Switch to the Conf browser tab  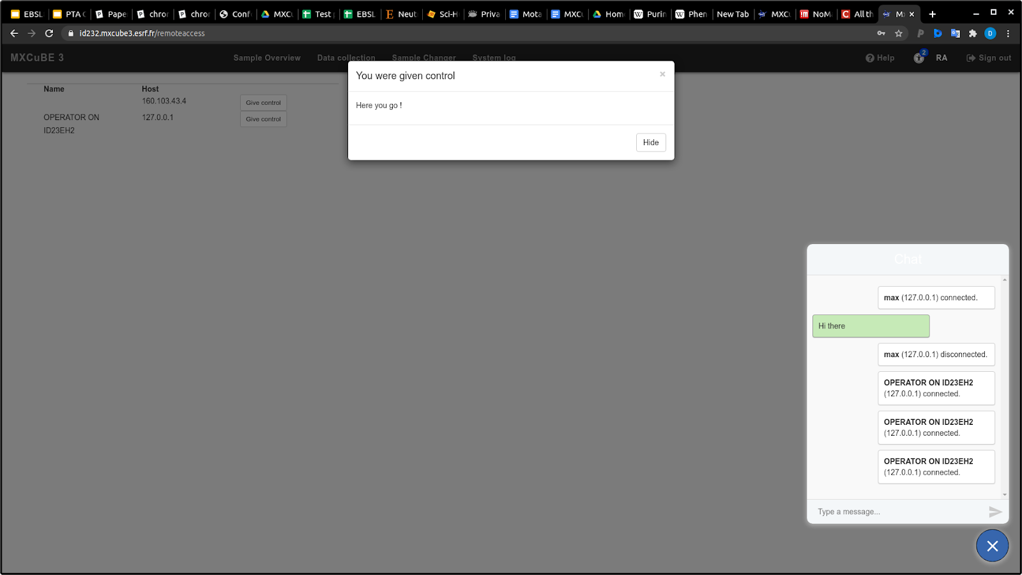click(x=235, y=14)
